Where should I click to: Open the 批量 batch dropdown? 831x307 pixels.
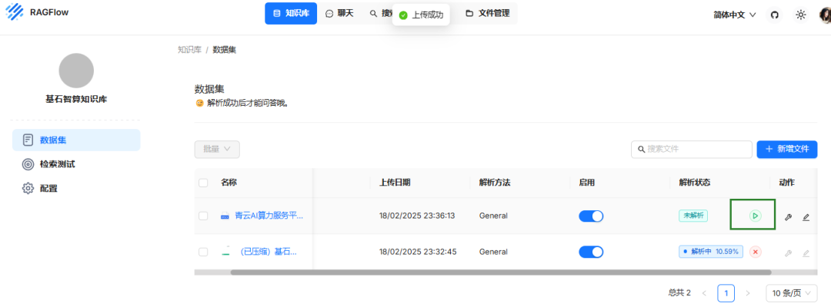click(x=217, y=149)
